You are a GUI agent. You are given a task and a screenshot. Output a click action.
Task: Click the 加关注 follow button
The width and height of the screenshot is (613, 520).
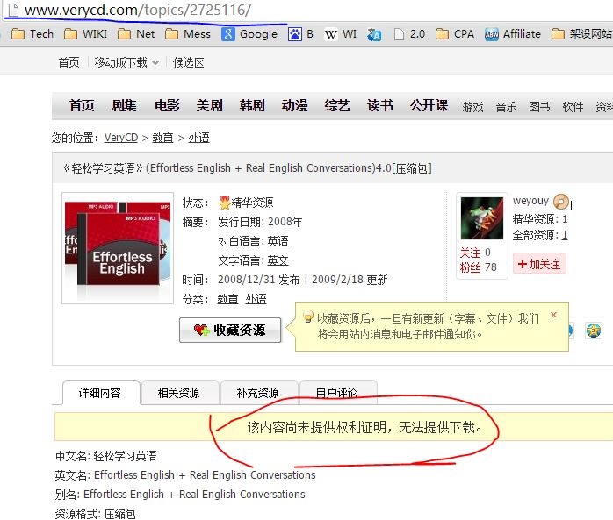539,264
